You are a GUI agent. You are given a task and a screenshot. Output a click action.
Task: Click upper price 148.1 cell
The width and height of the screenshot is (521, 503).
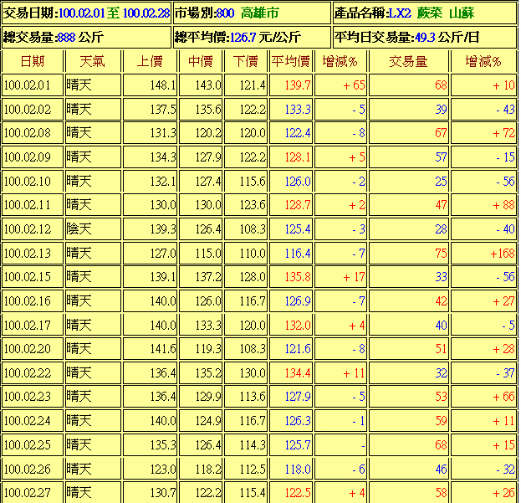[x=150, y=85]
